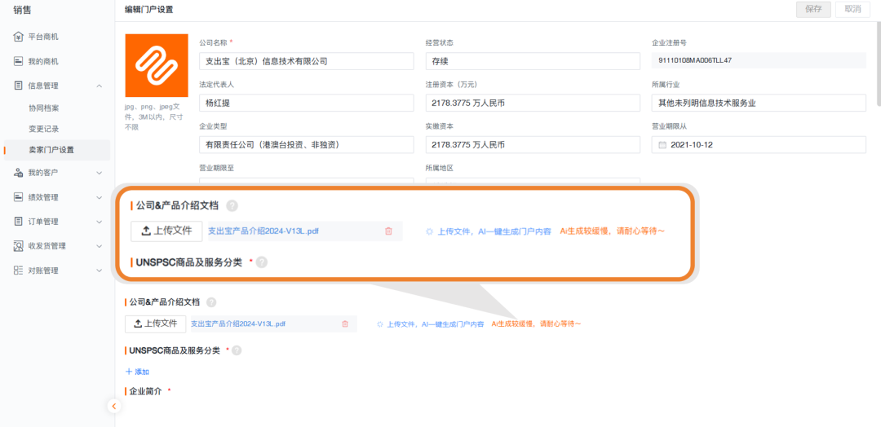The height and width of the screenshot is (427, 881).
Task: Select the 对账管理 sidebar icon
Action: (18, 271)
